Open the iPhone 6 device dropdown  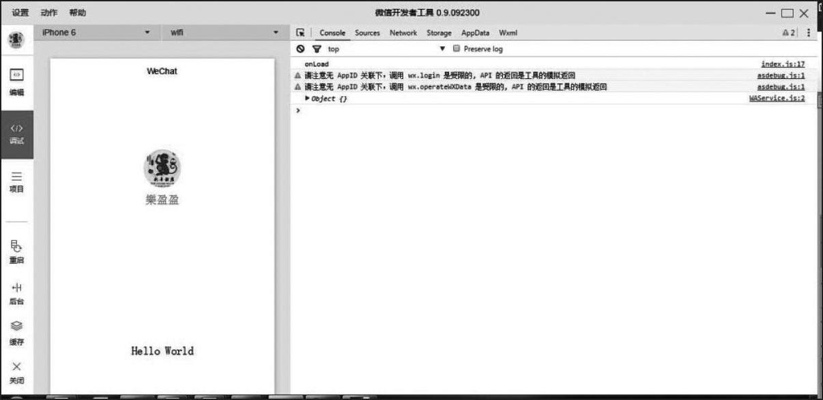click(96, 33)
